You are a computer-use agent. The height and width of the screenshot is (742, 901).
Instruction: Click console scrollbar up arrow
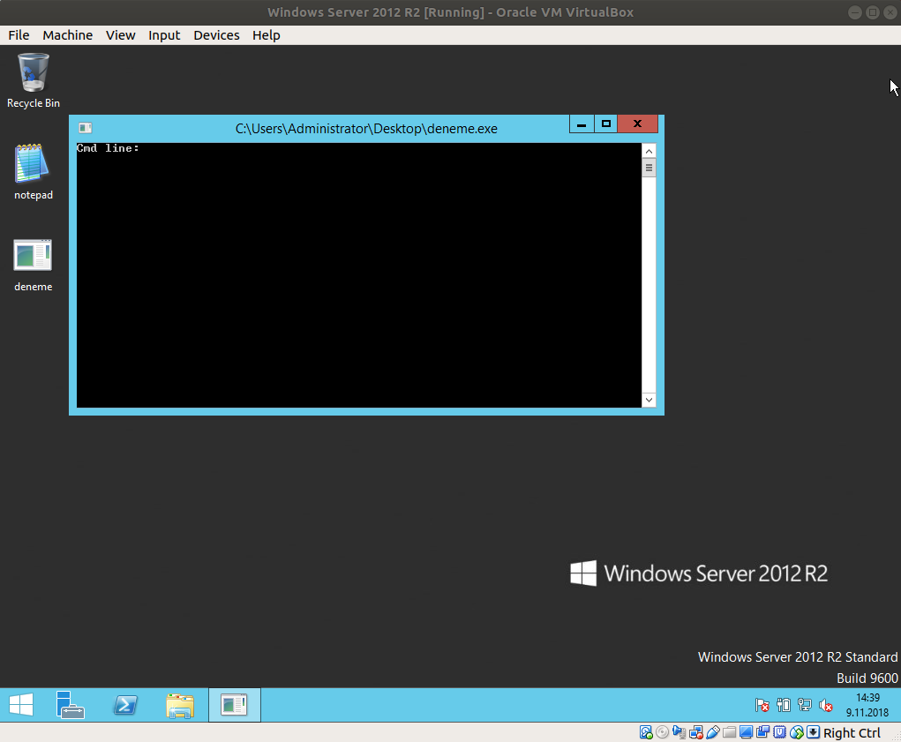tap(649, 151)
